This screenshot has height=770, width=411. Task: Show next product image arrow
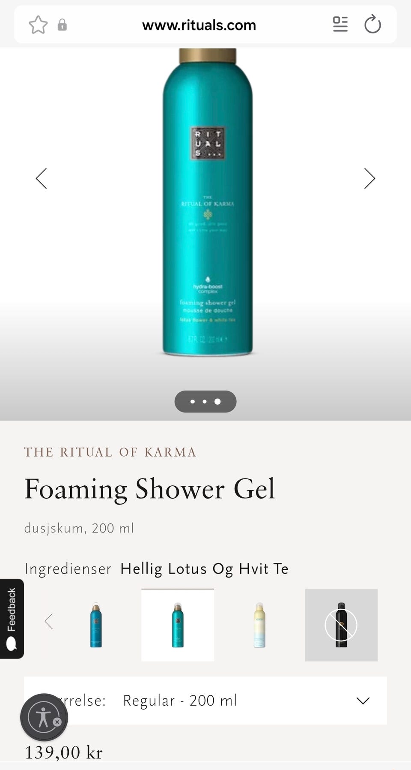point(369,178)
